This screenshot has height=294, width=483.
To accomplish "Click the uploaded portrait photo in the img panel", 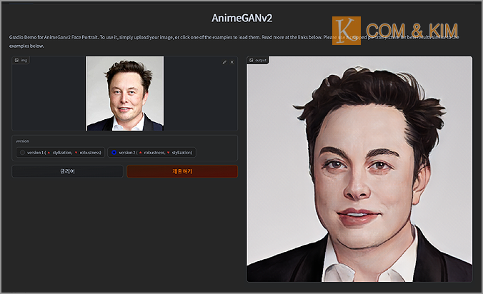I will [x=125, y=93].
